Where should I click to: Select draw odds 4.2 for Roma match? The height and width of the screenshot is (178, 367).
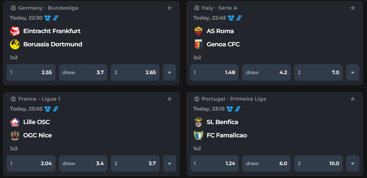(266, 72)
